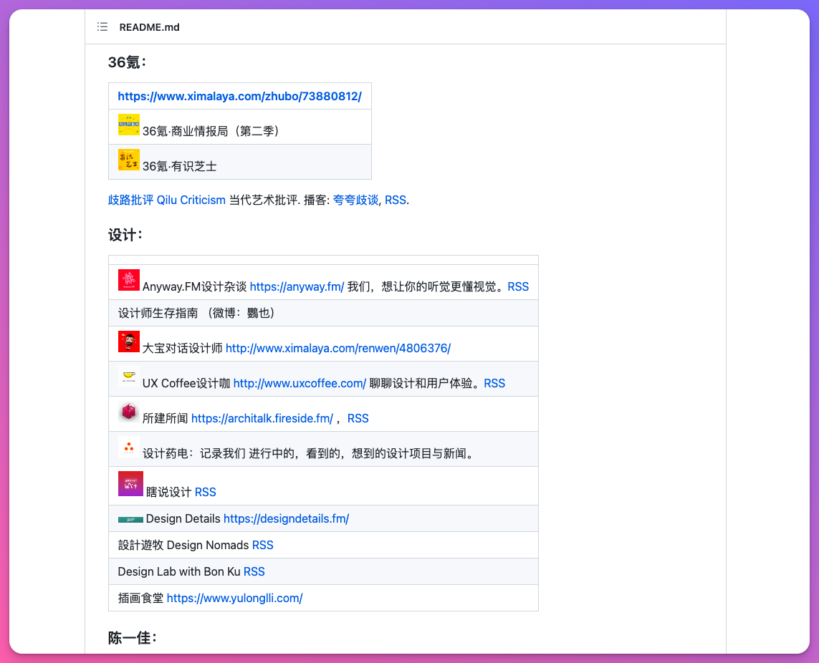Open the RSS link after 夸夸歧谈
Image resolution: width=819 pixels, height=663 pixels.
point(396,200)
